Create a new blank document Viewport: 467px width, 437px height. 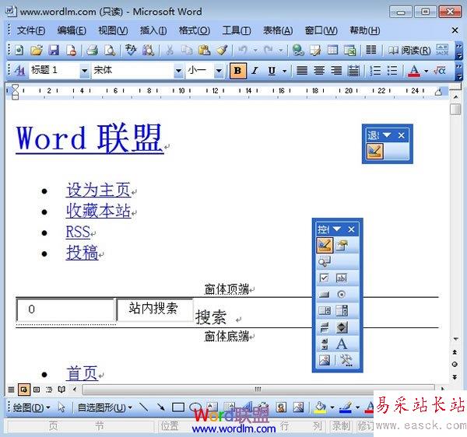(19, 51)
